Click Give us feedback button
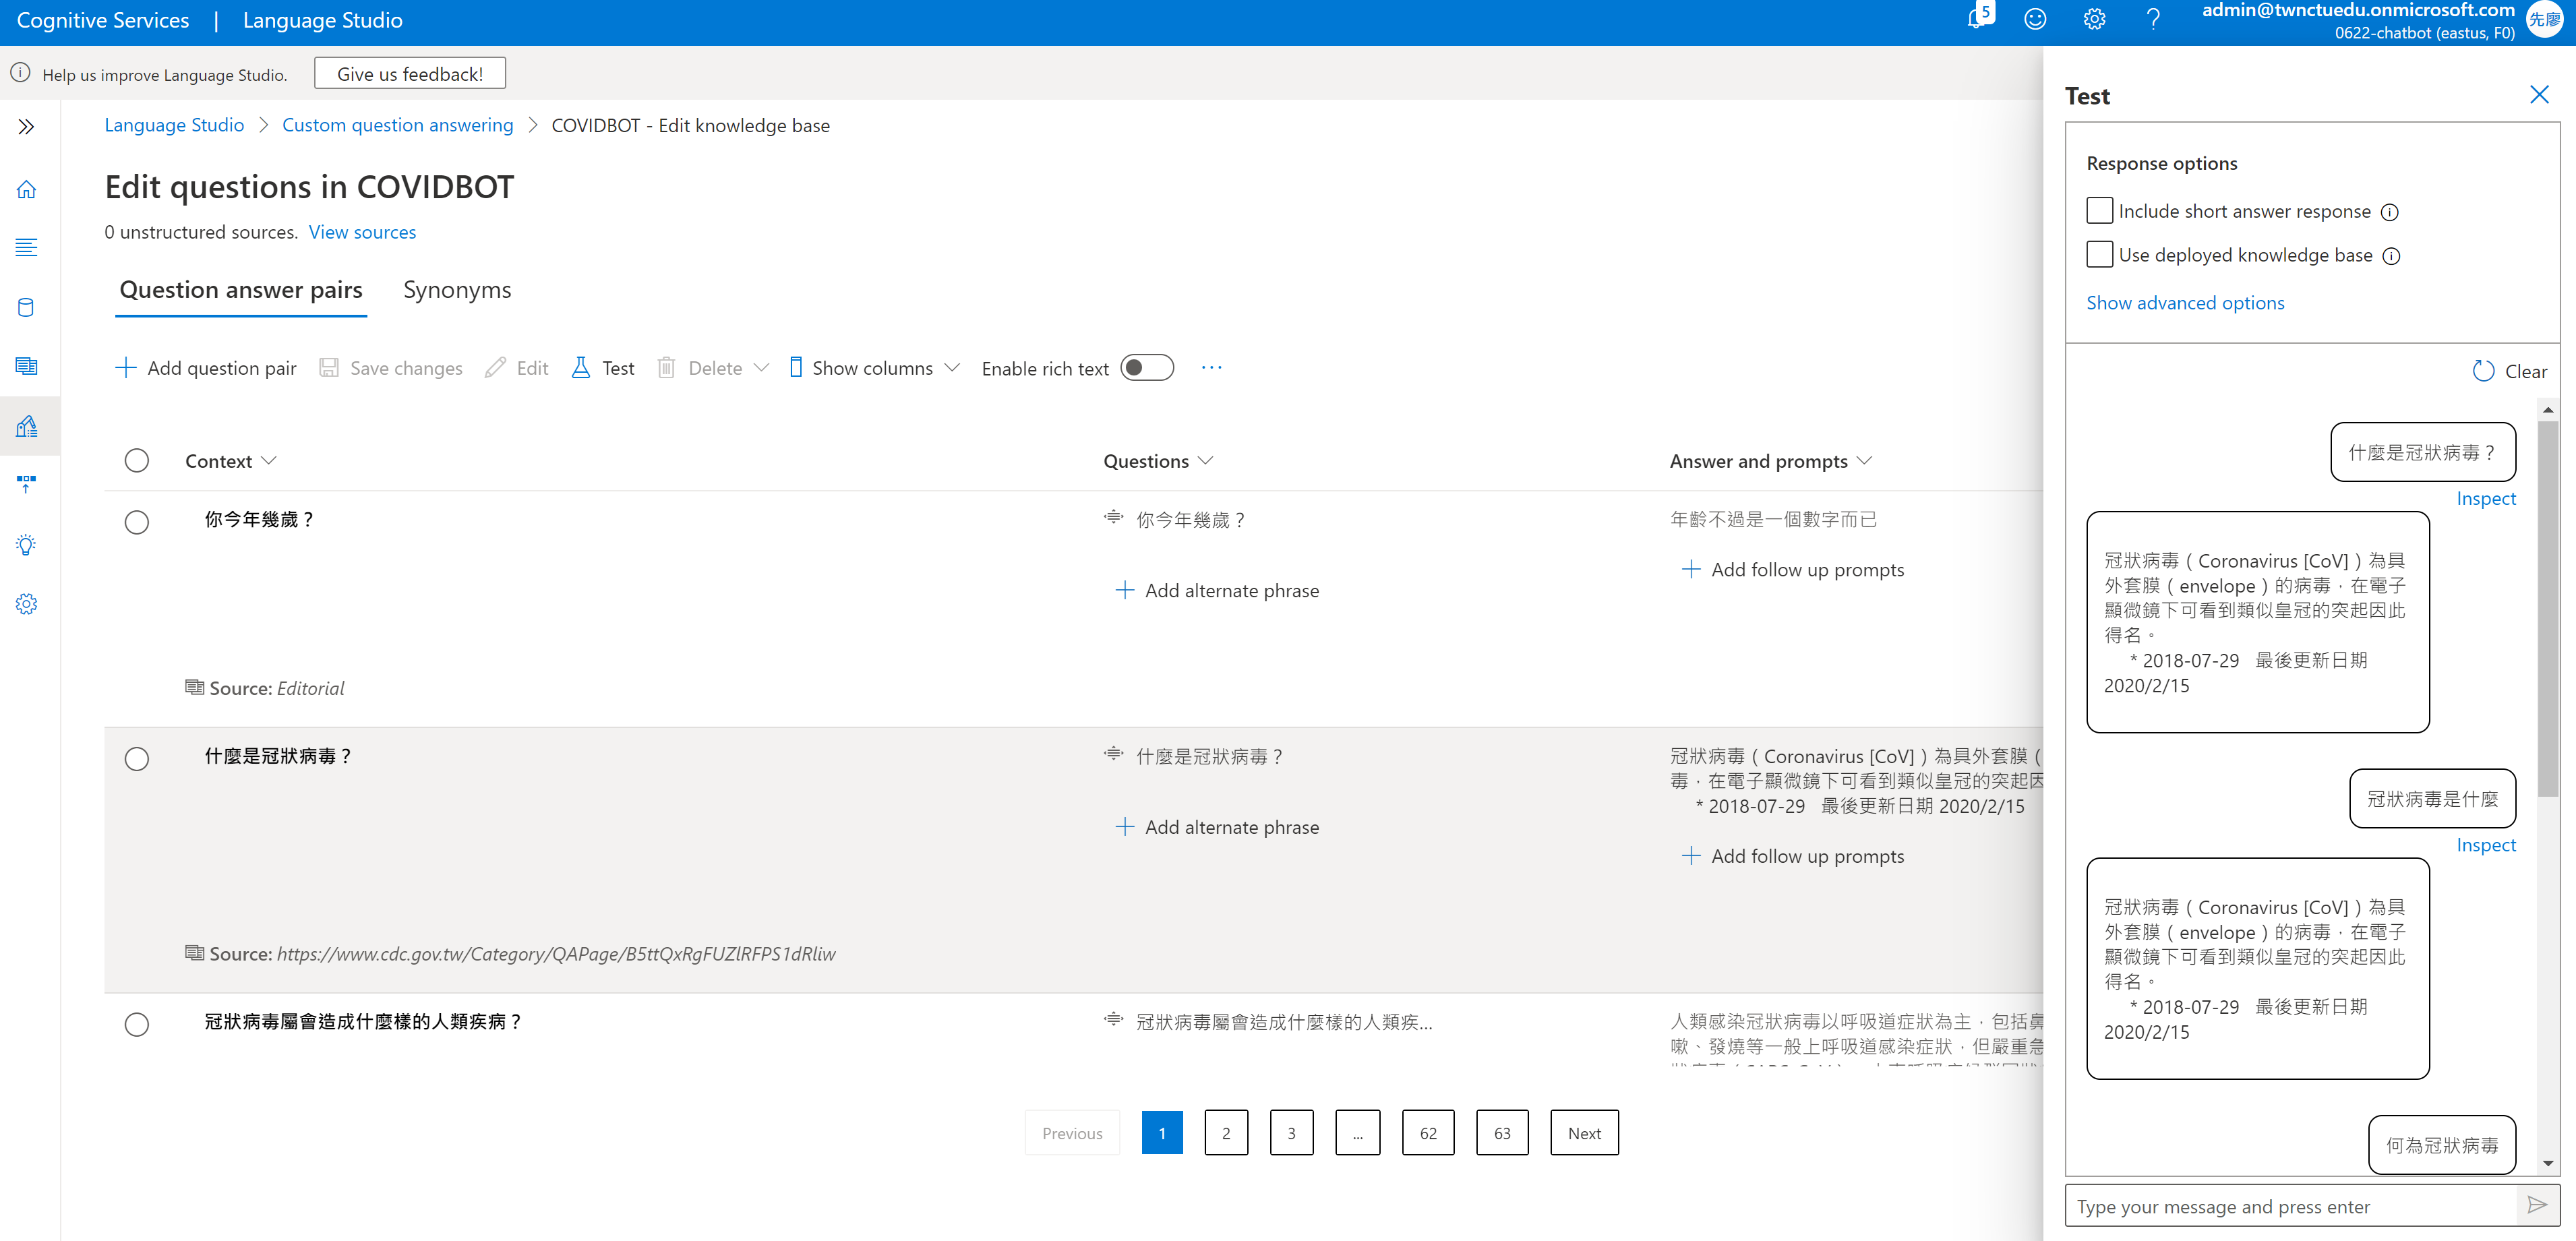 tap(410, 74)
